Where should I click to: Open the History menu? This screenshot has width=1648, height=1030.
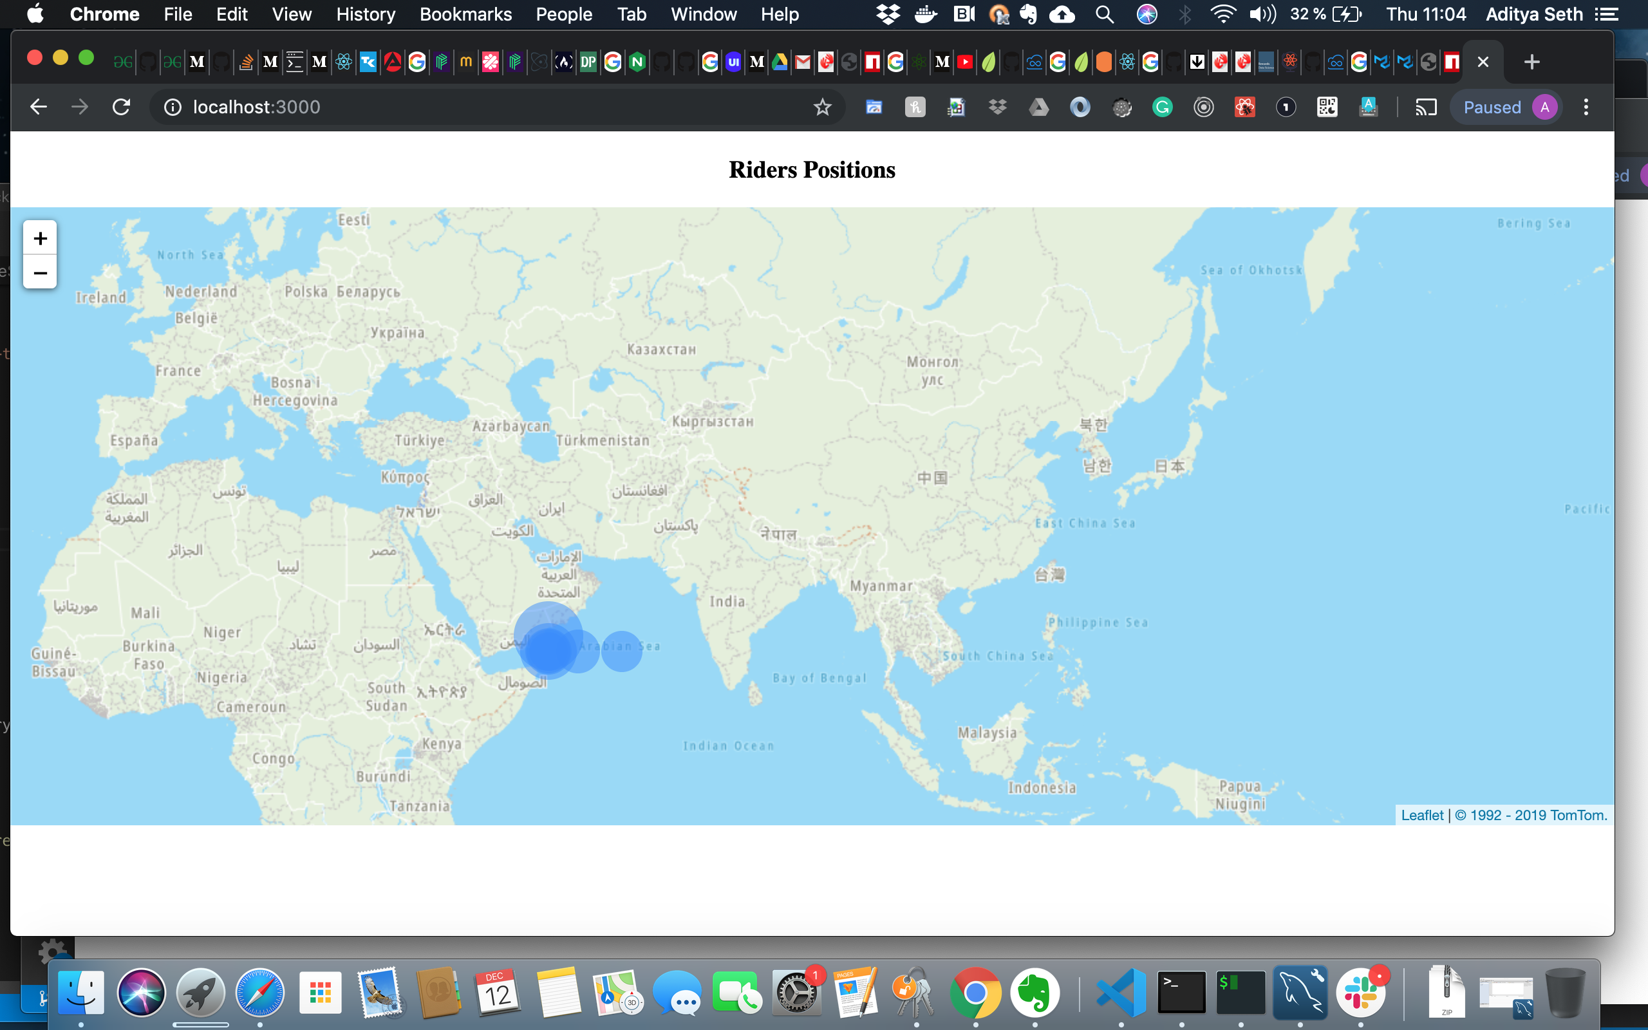[x=366, y=14]
